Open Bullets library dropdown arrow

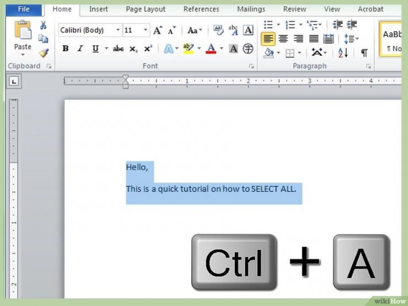pyautogui.click(x=278, y=25)
